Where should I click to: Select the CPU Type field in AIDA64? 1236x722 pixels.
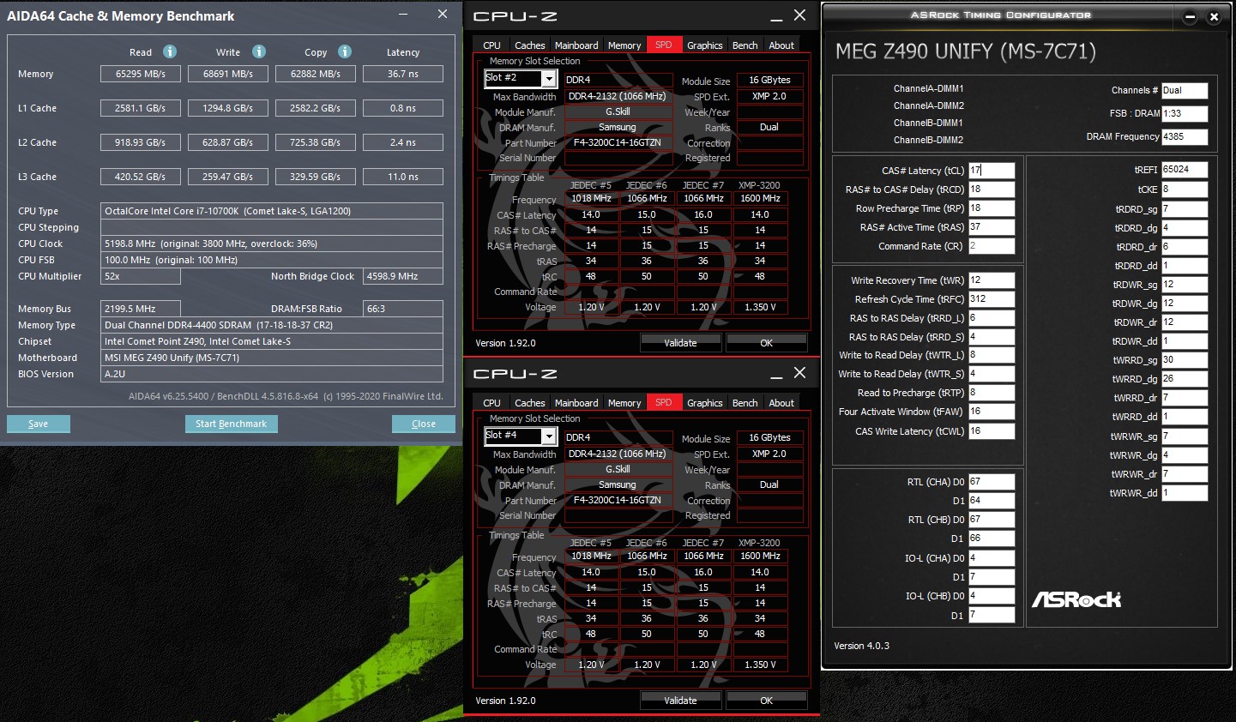coord(272,211)
